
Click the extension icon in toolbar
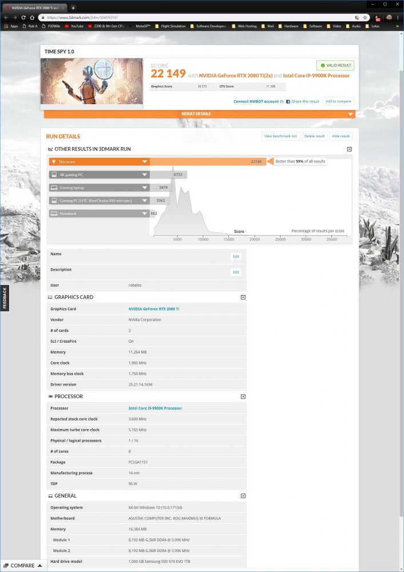pyautogui.click(x=377, y=18)
